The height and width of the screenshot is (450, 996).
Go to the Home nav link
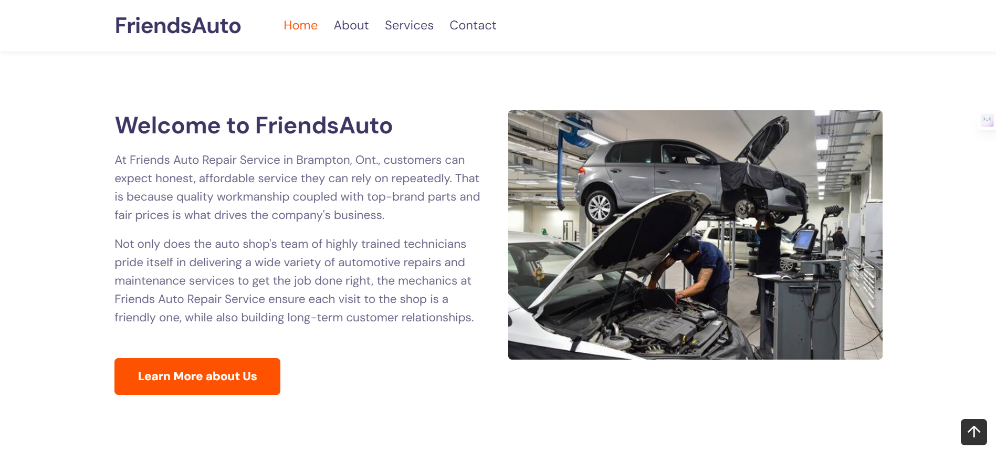(300, 25)
